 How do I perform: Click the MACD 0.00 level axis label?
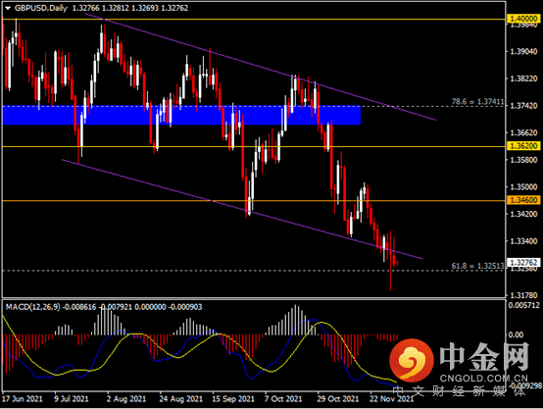pyautogui.click(x=516, y=334)
